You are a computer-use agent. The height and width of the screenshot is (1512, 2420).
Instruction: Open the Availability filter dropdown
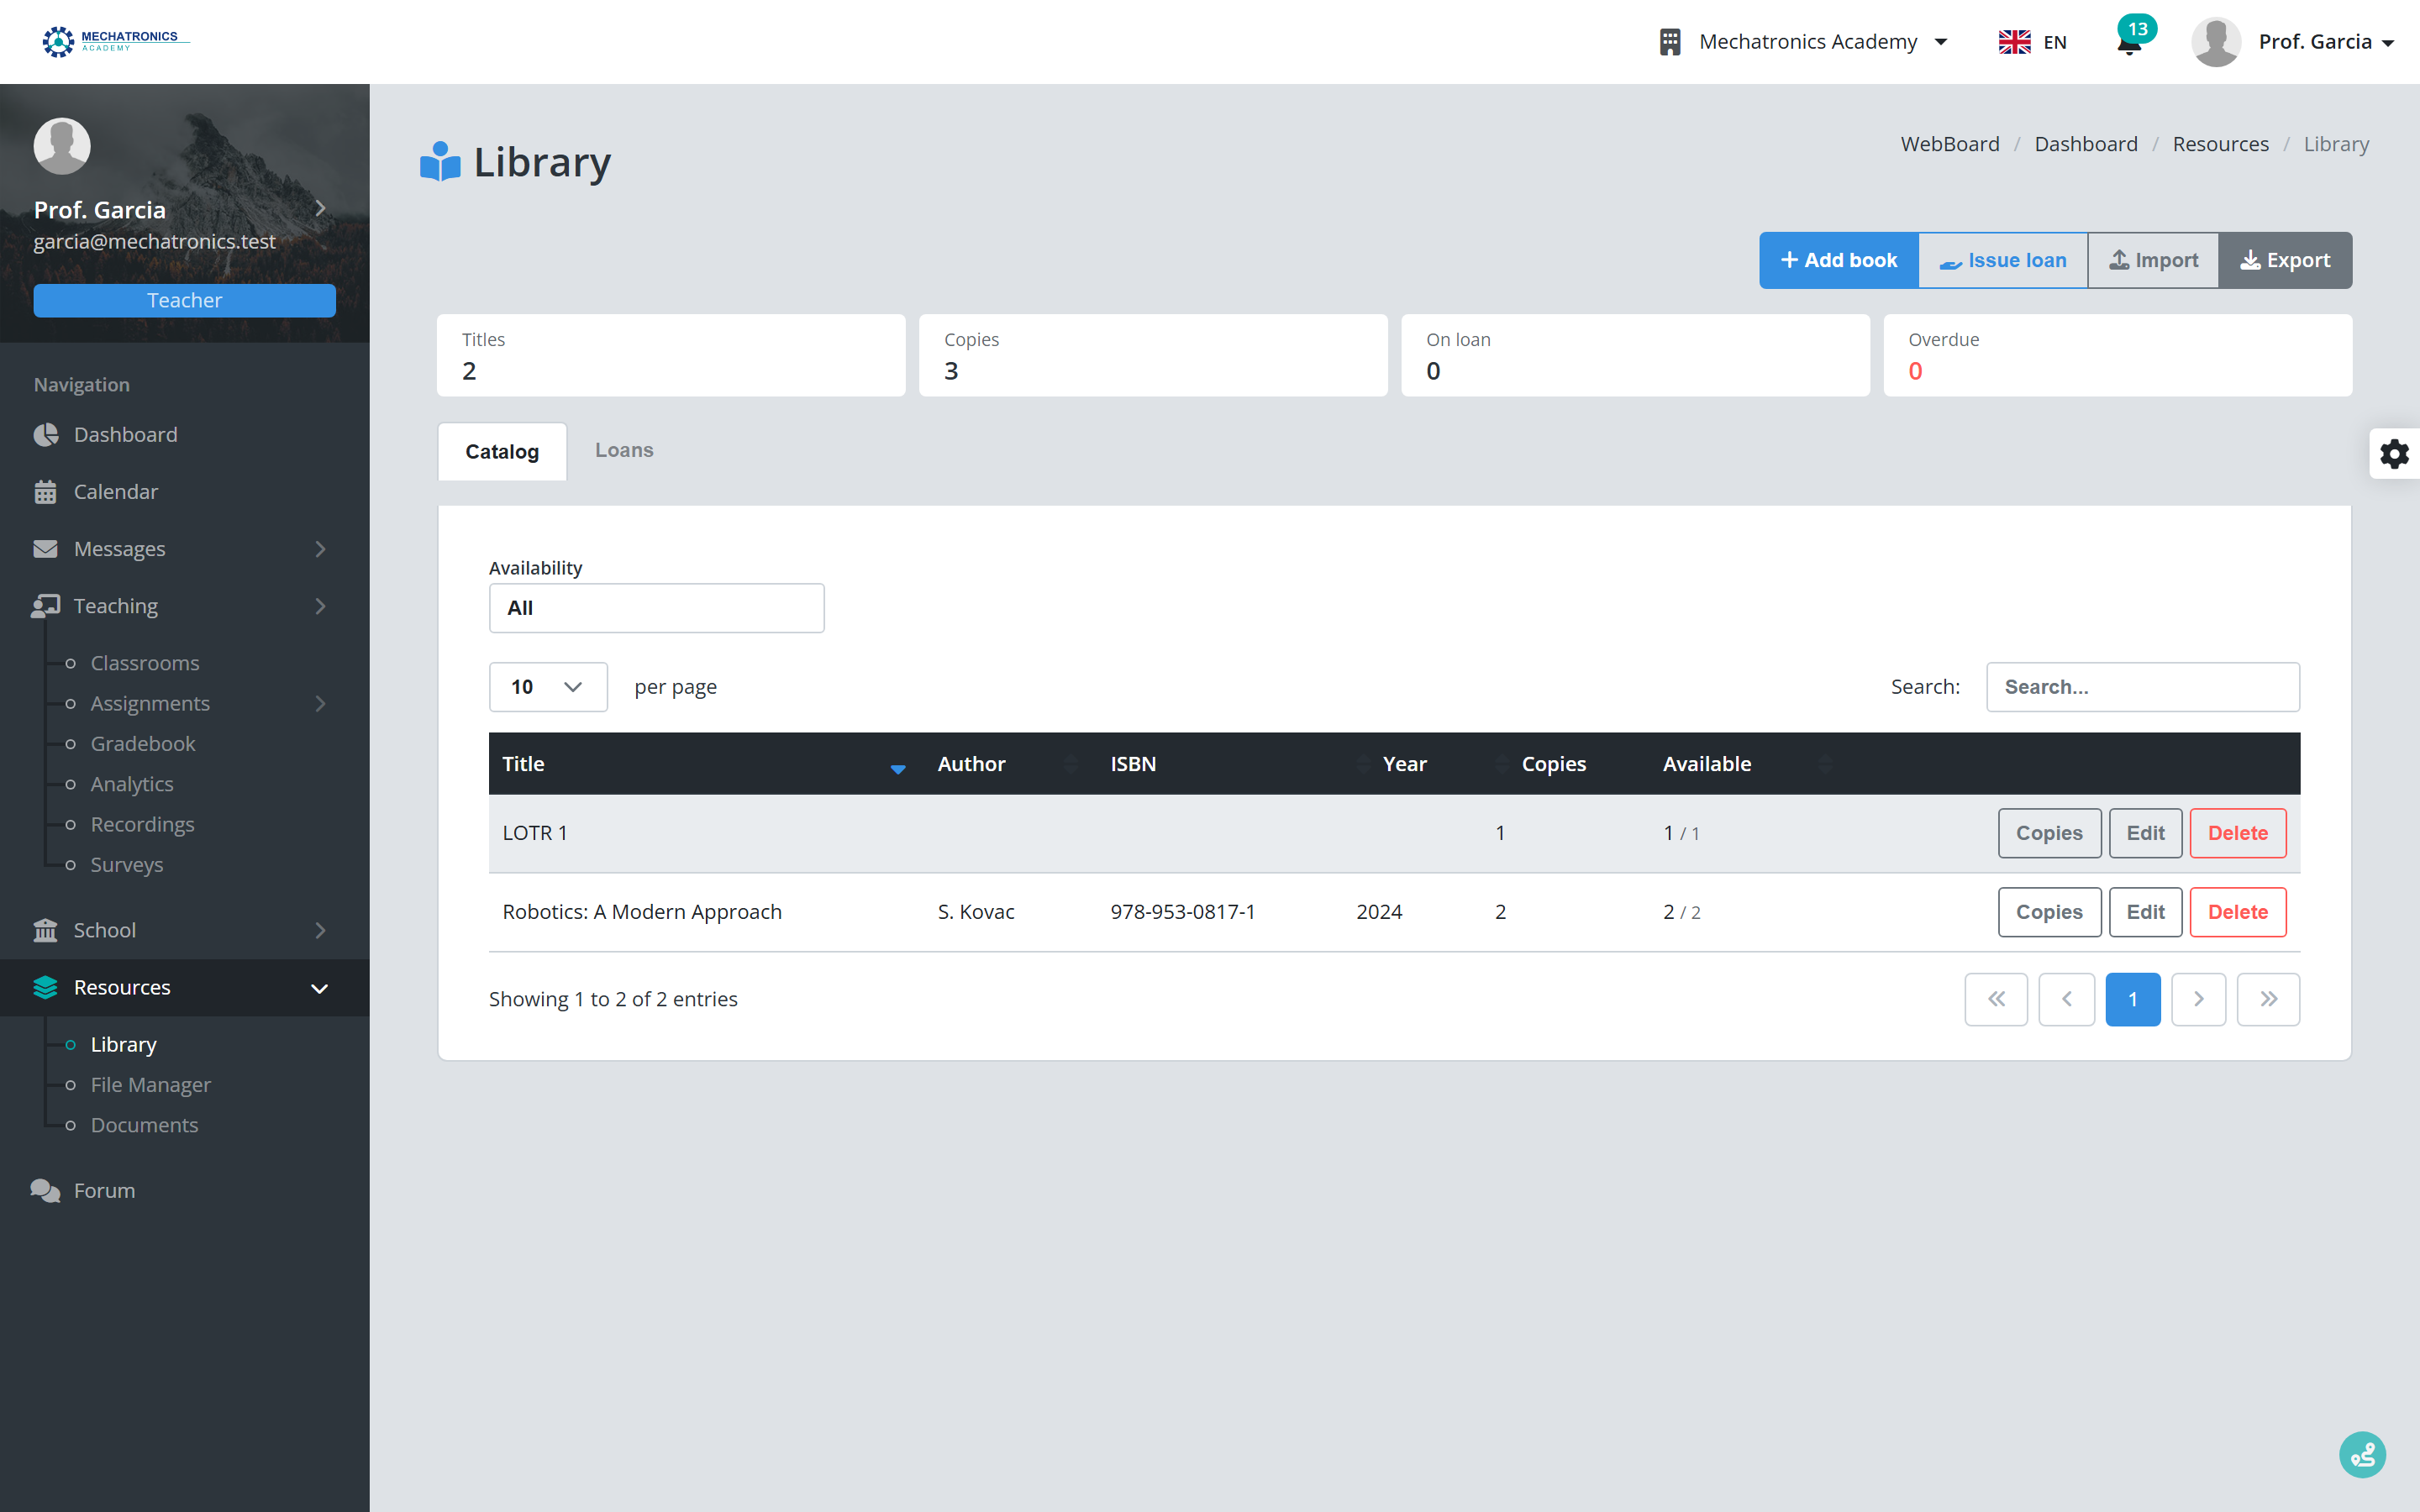(x=656, y=608)
